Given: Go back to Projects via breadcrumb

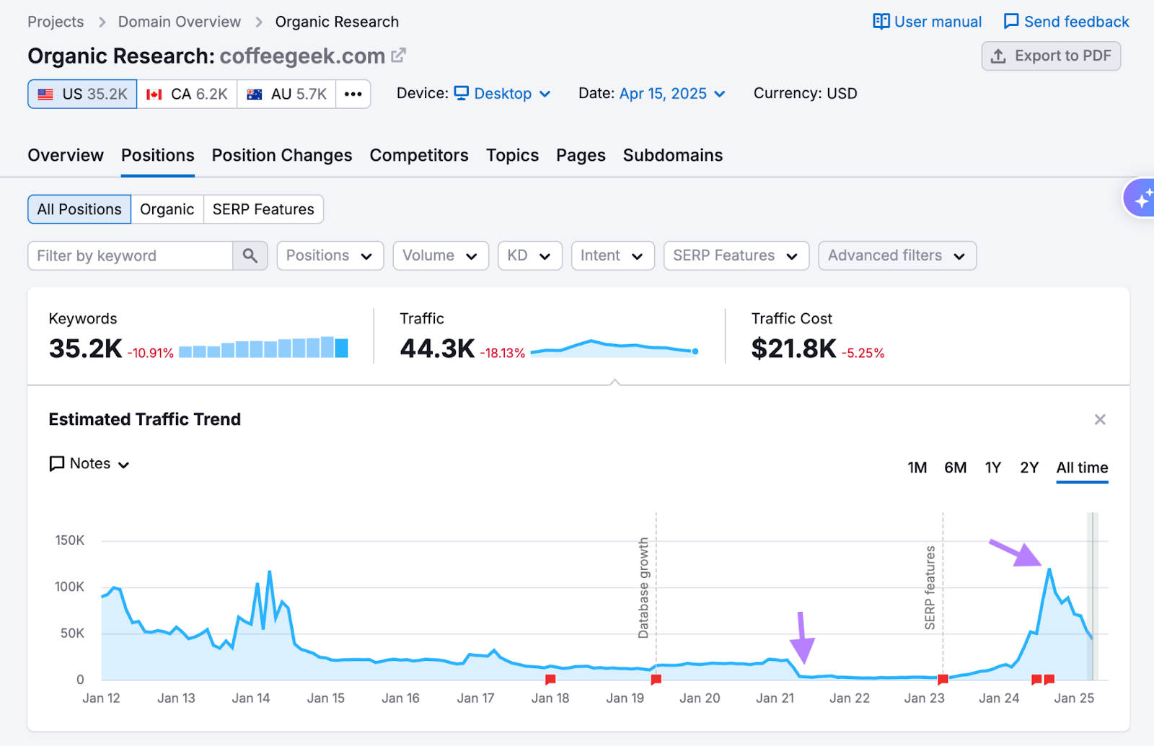Looking at the screenshot, I should point(55,22).
